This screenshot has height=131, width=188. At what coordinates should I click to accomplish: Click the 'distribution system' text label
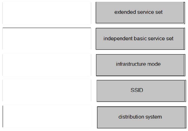pos(140,117)
